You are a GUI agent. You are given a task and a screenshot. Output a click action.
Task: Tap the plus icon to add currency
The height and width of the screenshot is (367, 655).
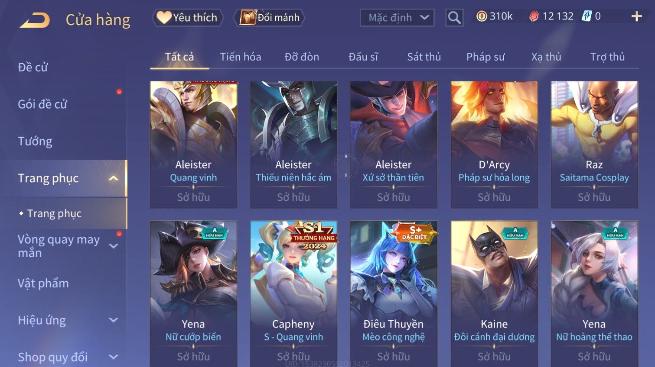pyautogui.click(x=636, y=16)
